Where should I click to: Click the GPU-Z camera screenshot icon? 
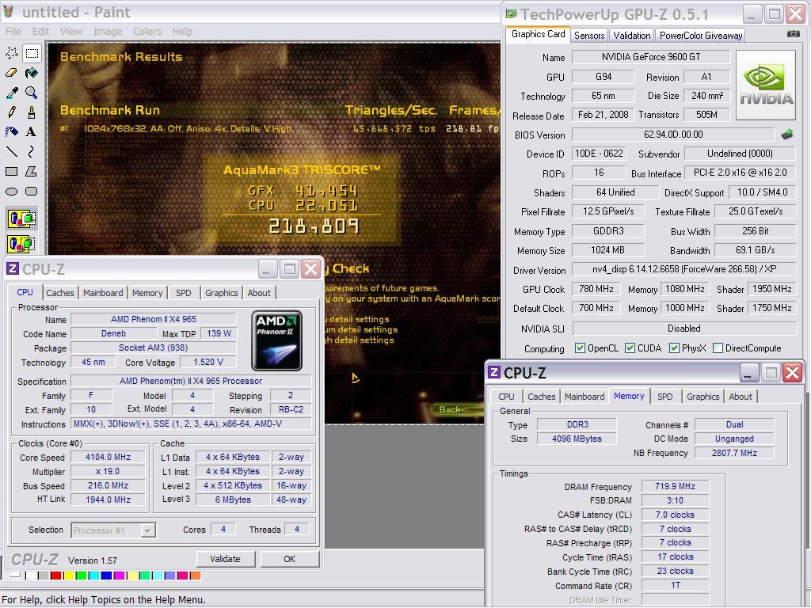tap(793, 34)
